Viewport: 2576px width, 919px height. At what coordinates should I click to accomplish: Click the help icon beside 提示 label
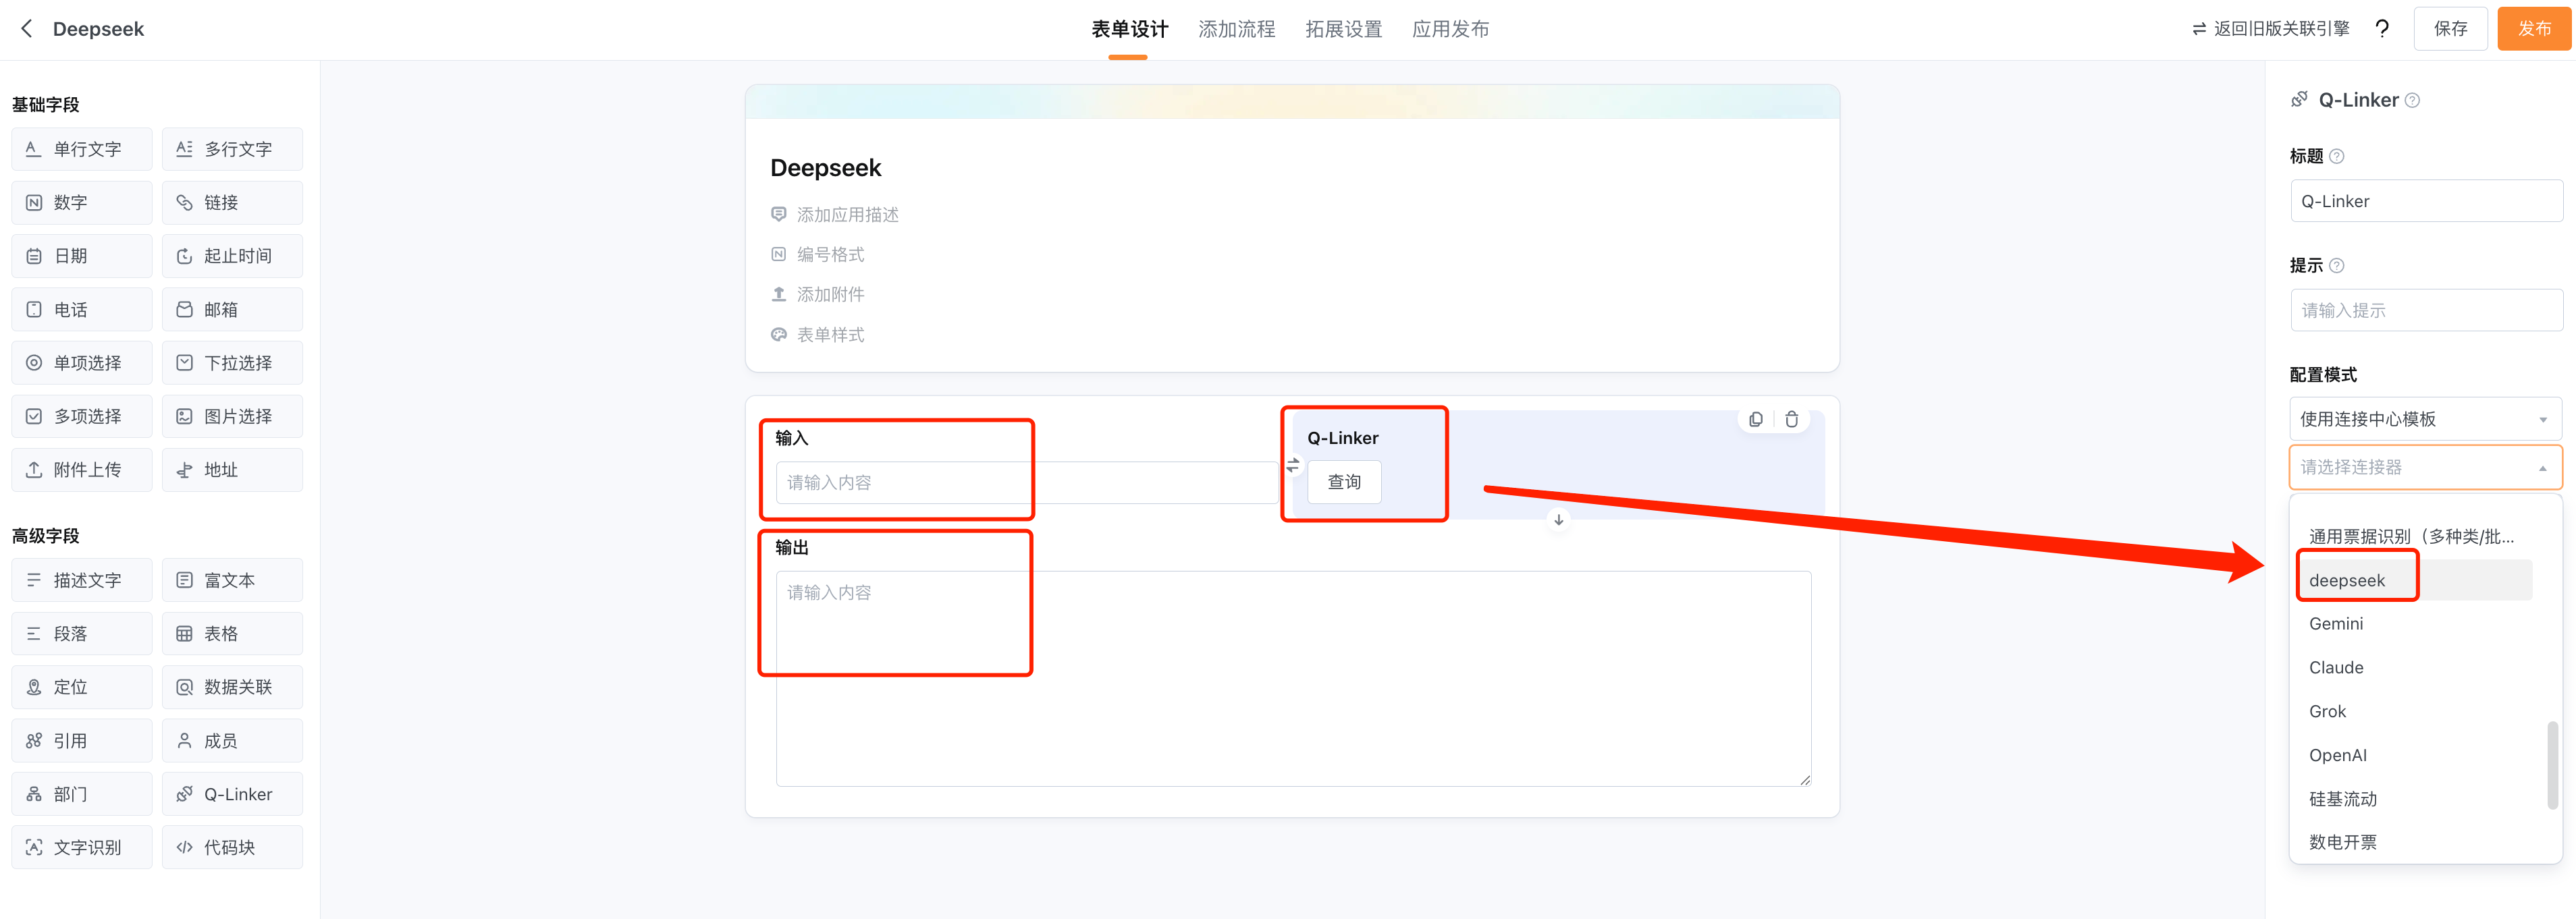pos(2336,266)
